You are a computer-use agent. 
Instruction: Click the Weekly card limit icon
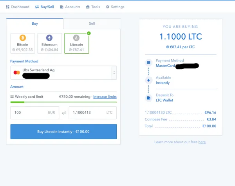[12, 97]
